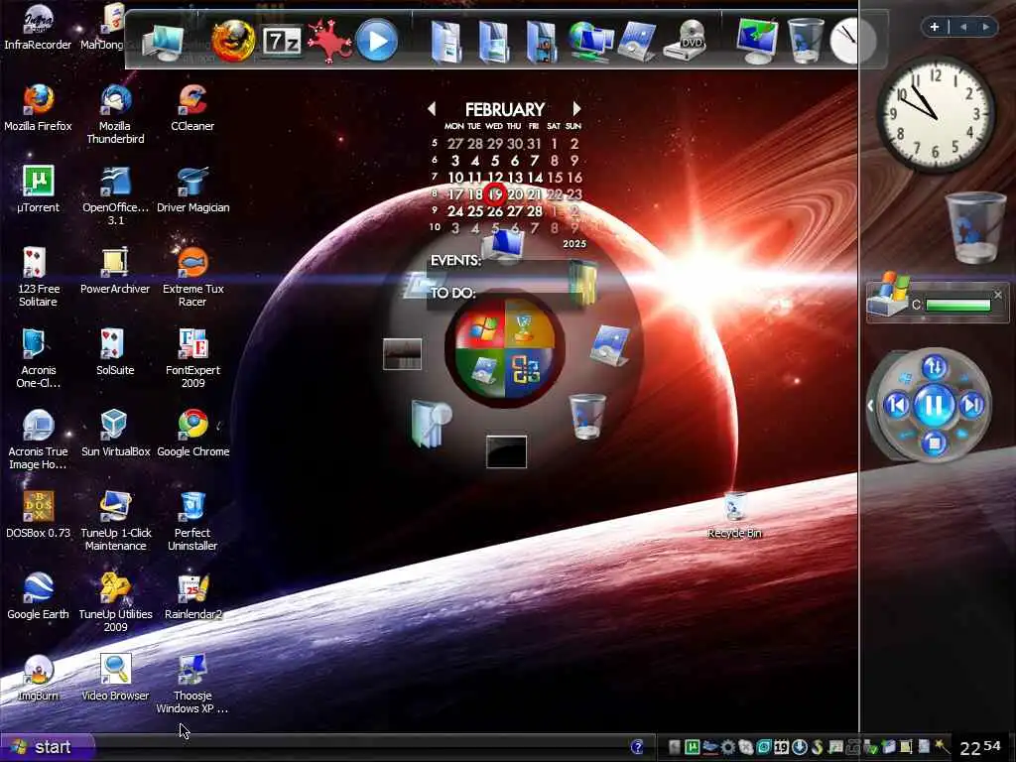Image resolution: width=1016 pixels, height=762 pixels.
Task: Show previous sidebar gadgets page
Action: point(963,27)
